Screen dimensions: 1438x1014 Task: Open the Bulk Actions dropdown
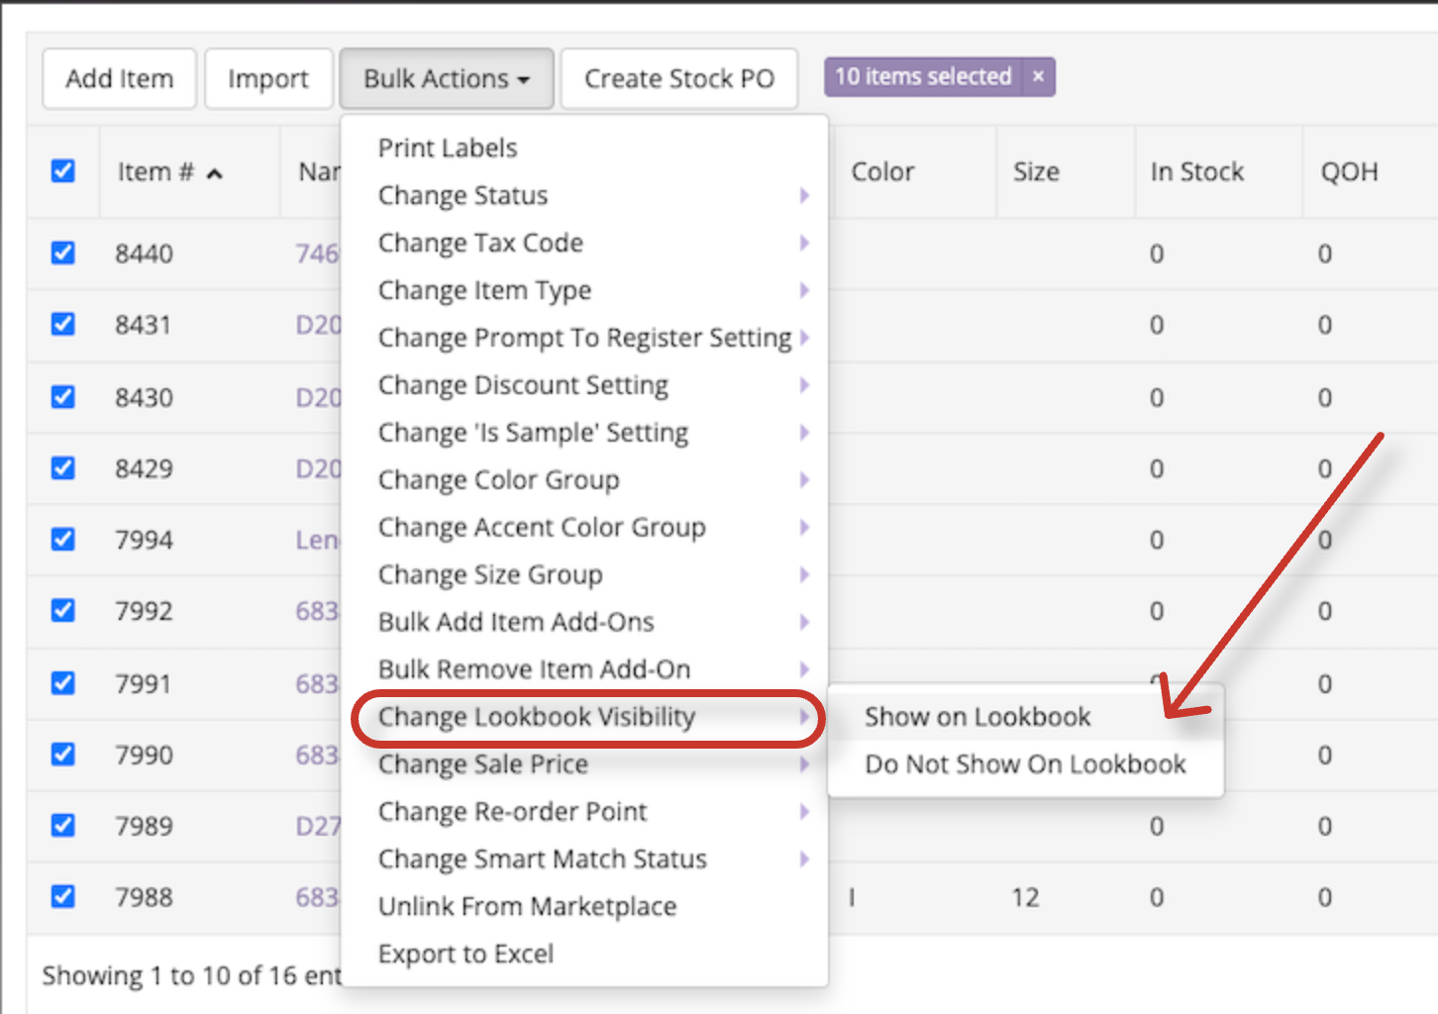[447, 77]
